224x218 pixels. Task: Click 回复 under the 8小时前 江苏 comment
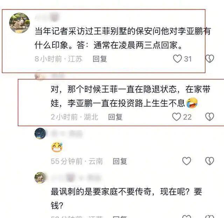tap(100, 59)
